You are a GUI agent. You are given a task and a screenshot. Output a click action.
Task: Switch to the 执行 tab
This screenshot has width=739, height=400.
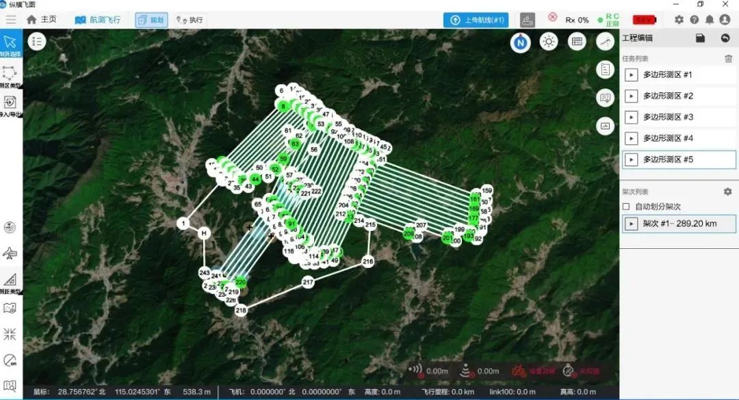point(190,20)
